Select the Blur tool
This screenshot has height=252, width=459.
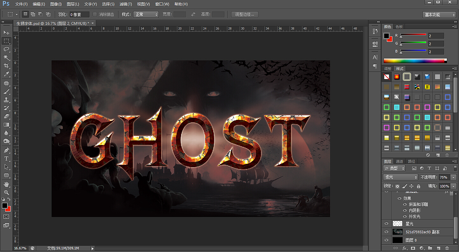[6, 133]
